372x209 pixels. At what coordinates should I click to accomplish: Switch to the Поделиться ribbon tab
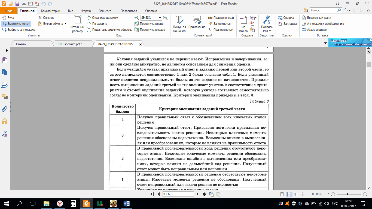129,11
